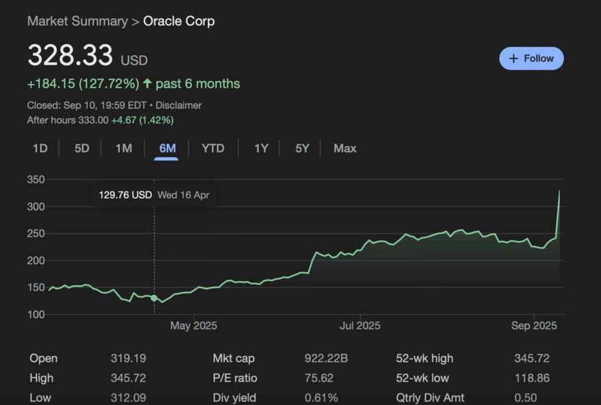Click the P/E ratio value 75.62
This screenshot has width=601, height=405.
click(319, 378)
